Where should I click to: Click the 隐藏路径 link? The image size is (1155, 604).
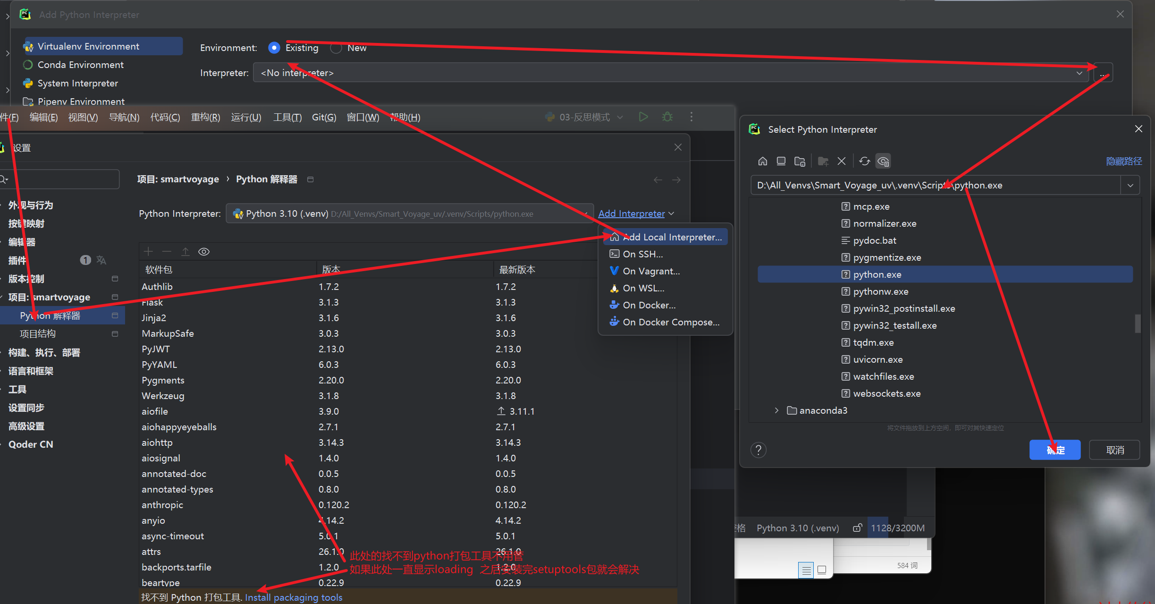tap(1124, 162)
